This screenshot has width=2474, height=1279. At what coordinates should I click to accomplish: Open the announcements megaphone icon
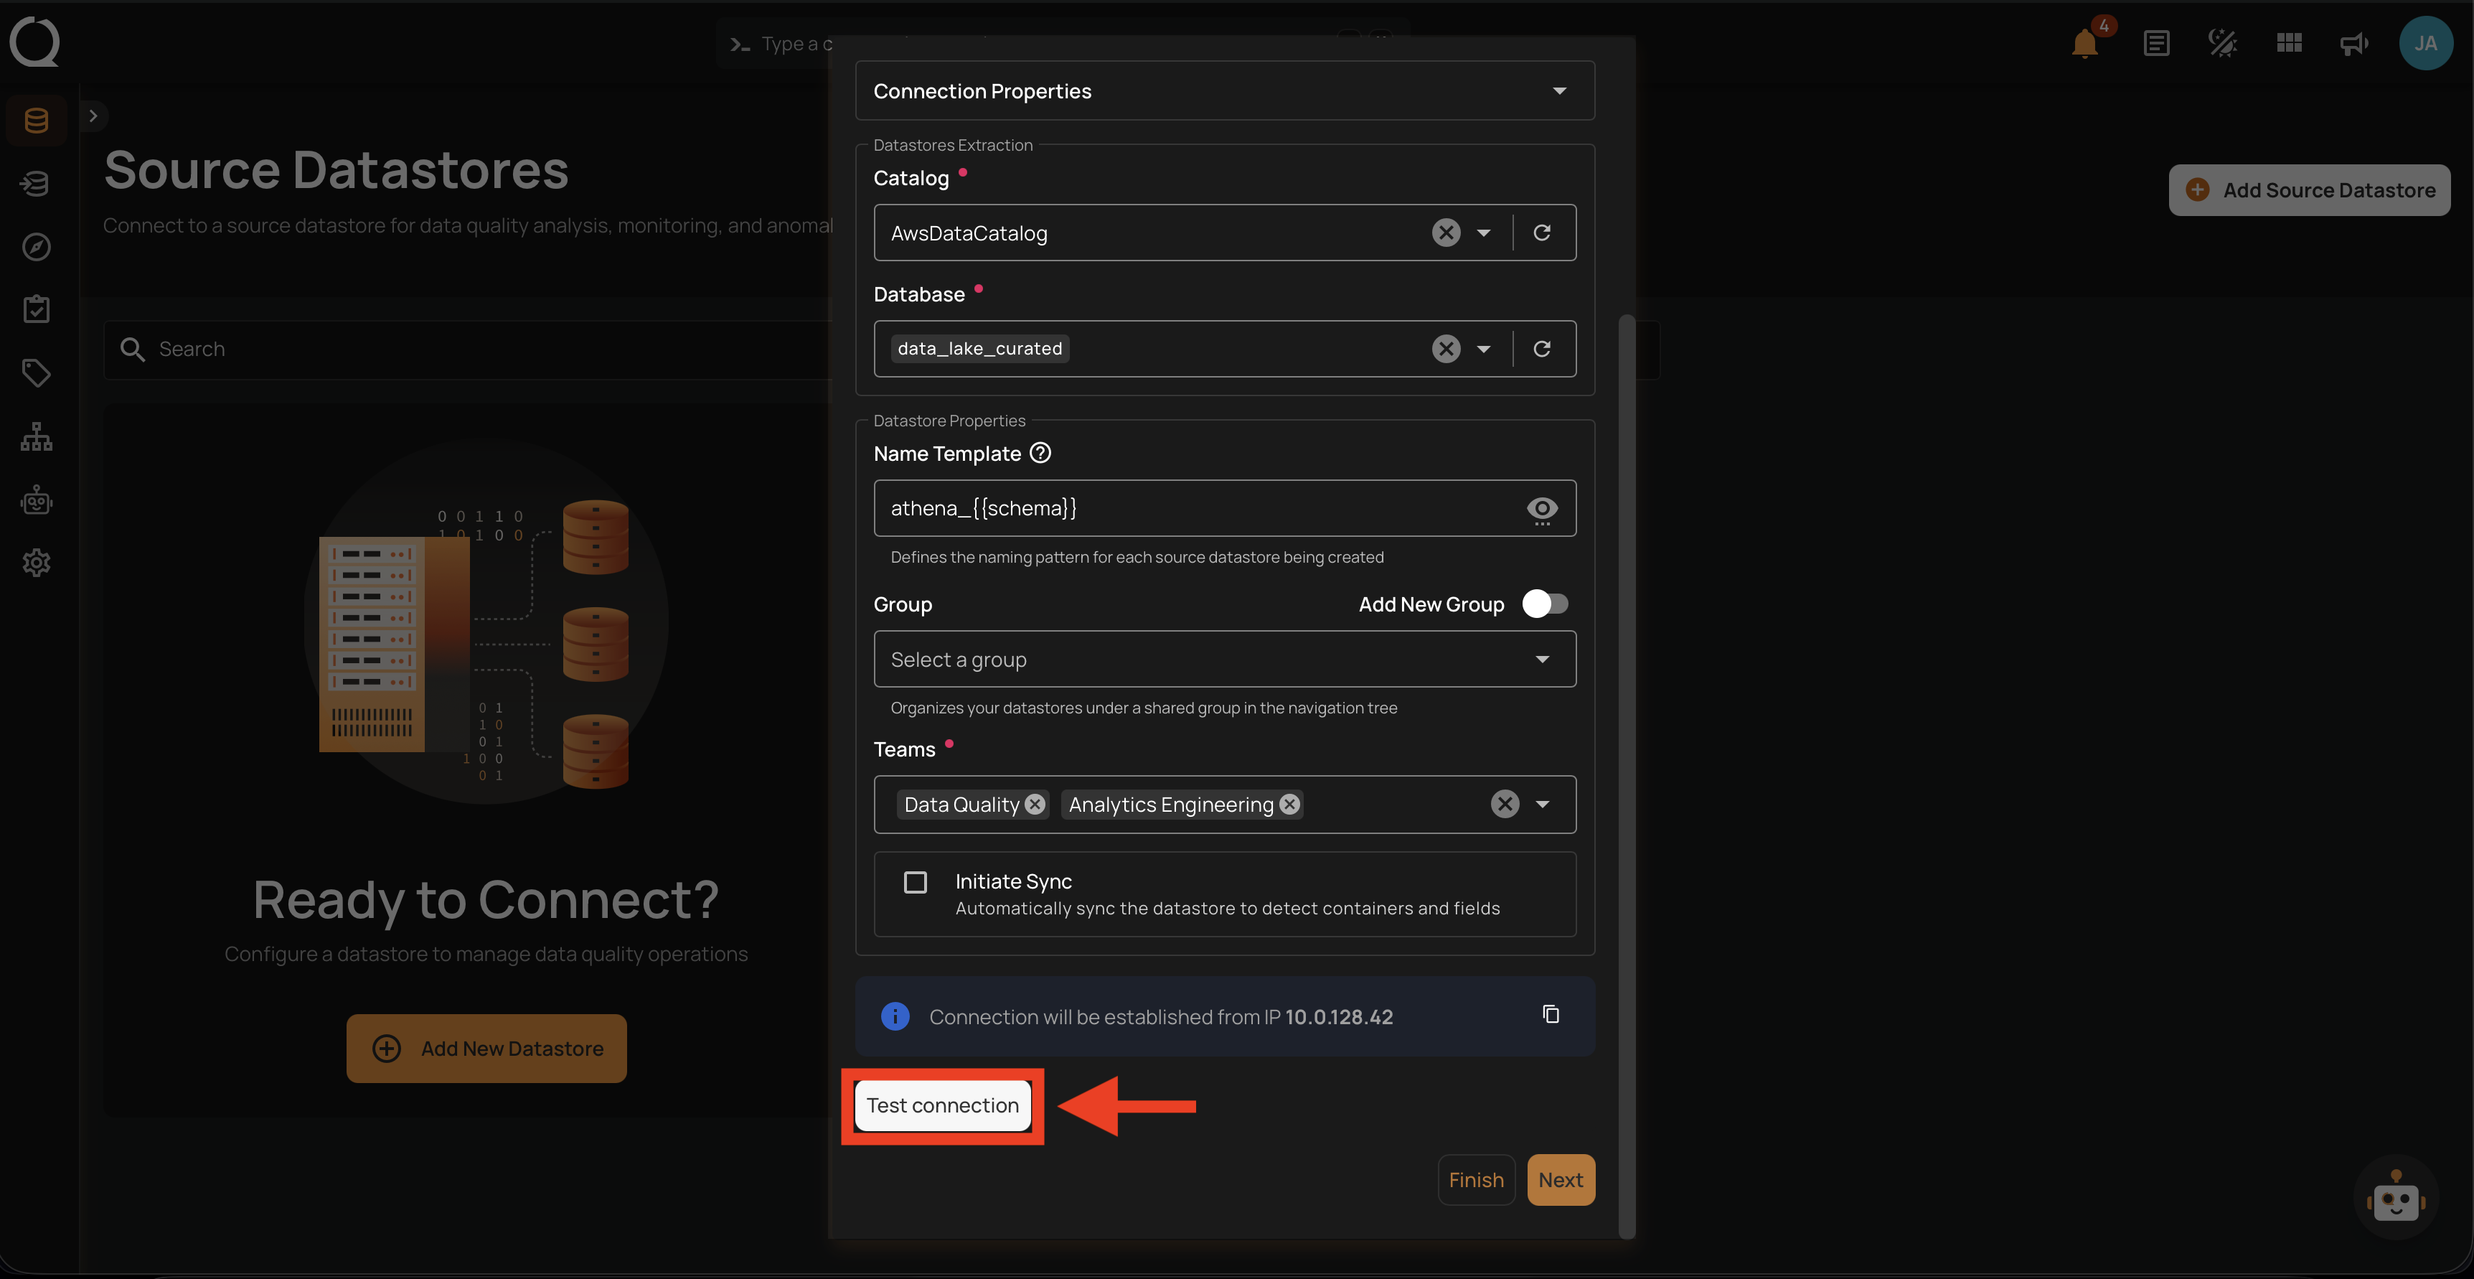(x=2354, y=43)
